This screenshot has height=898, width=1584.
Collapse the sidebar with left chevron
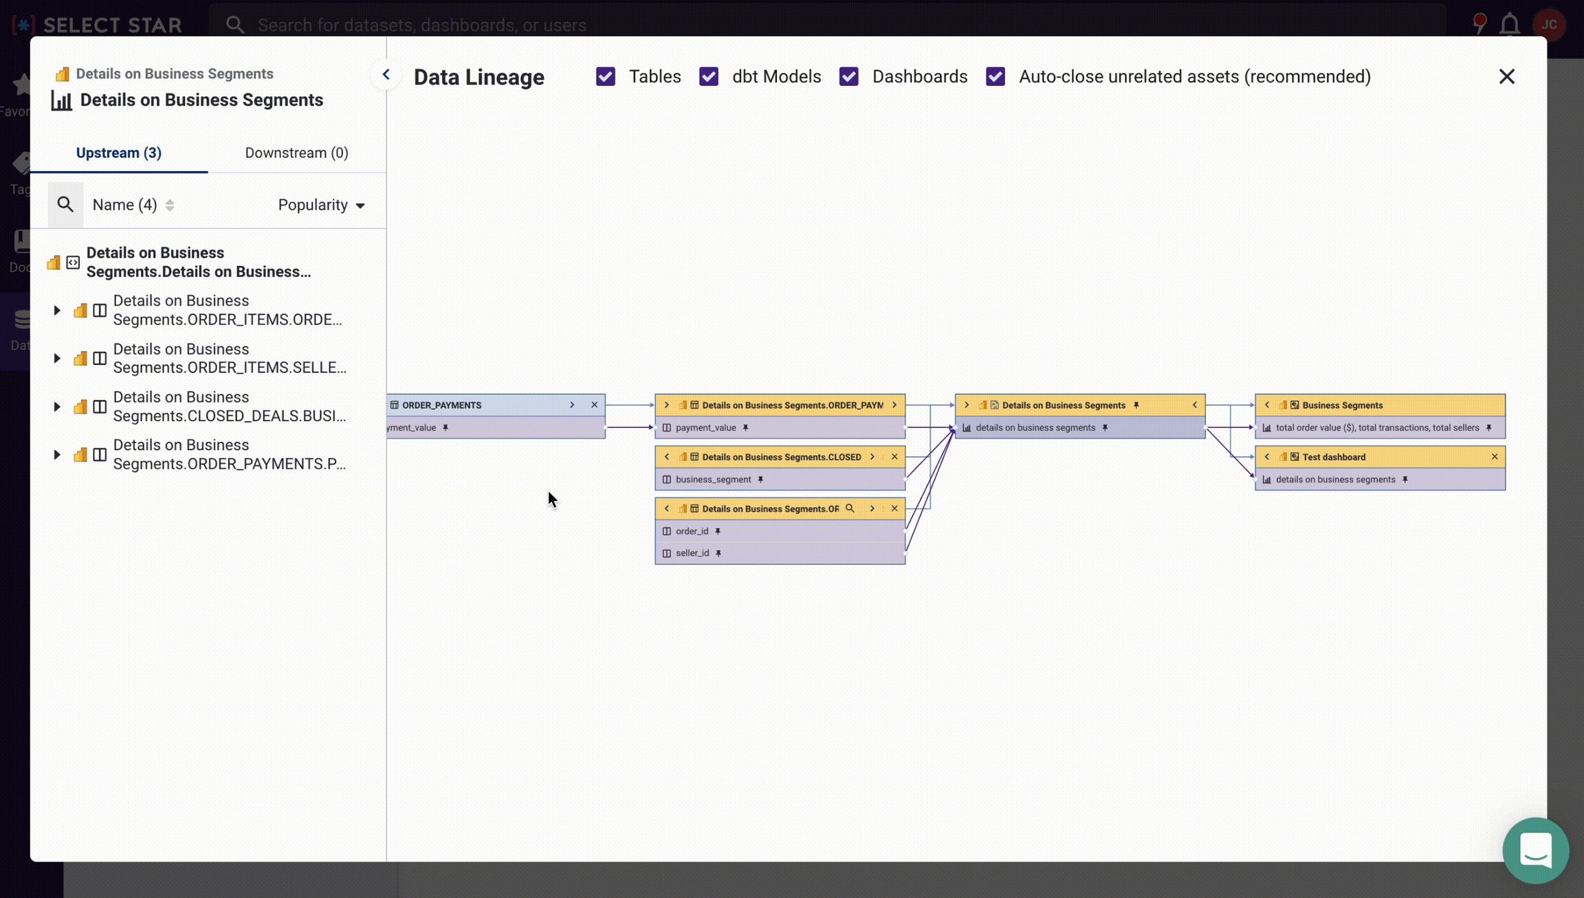click(x=386, y=75)
